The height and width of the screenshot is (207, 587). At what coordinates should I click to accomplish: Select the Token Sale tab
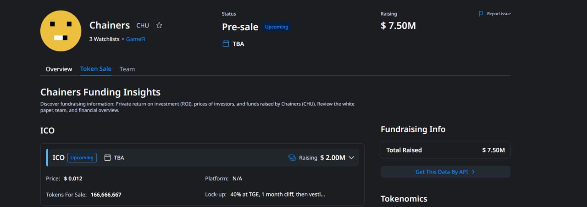[95, 69]
